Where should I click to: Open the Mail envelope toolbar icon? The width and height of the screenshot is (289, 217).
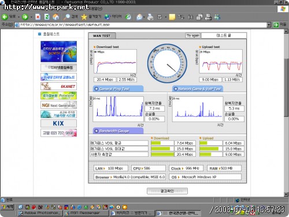[139, 17]
